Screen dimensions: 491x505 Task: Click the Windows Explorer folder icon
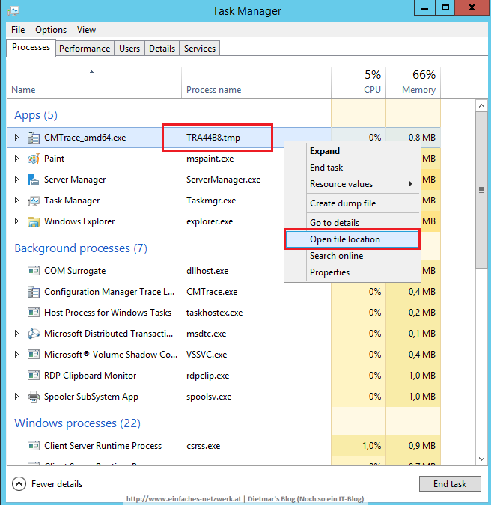click(34, 221)
